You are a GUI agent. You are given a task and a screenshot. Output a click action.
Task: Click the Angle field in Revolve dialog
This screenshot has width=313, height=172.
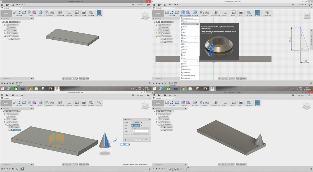(x=140, y=131)
